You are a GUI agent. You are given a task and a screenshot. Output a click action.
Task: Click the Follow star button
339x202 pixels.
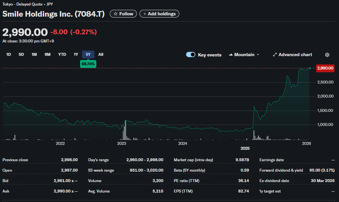coord(123,14)
